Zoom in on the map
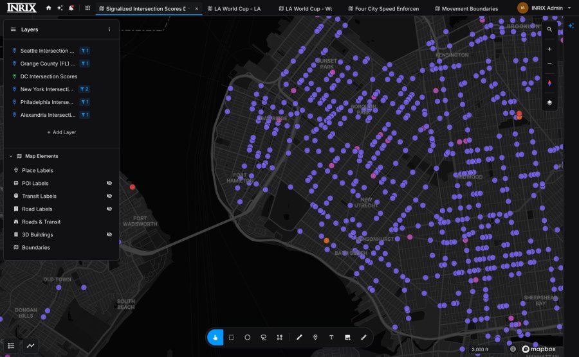579x357 pixels. coord(549,49)
